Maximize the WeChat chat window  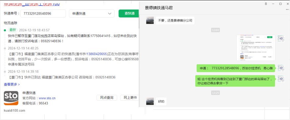(x=280, y=4)
